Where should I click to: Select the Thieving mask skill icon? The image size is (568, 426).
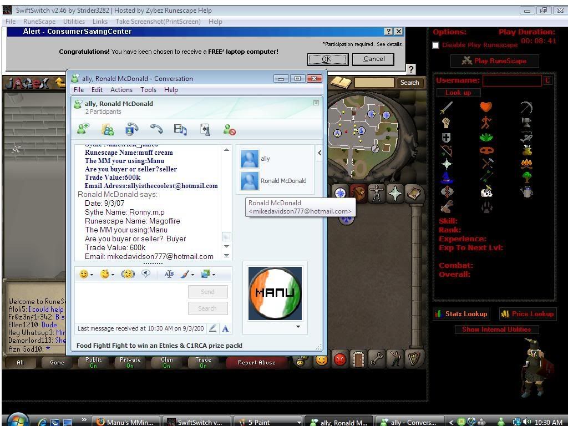(486, 150)
